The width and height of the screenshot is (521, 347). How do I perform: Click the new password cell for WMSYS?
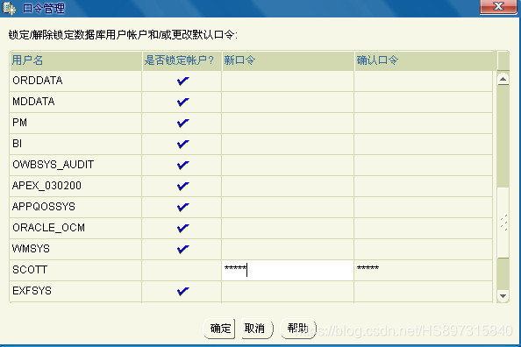point(288,250)
